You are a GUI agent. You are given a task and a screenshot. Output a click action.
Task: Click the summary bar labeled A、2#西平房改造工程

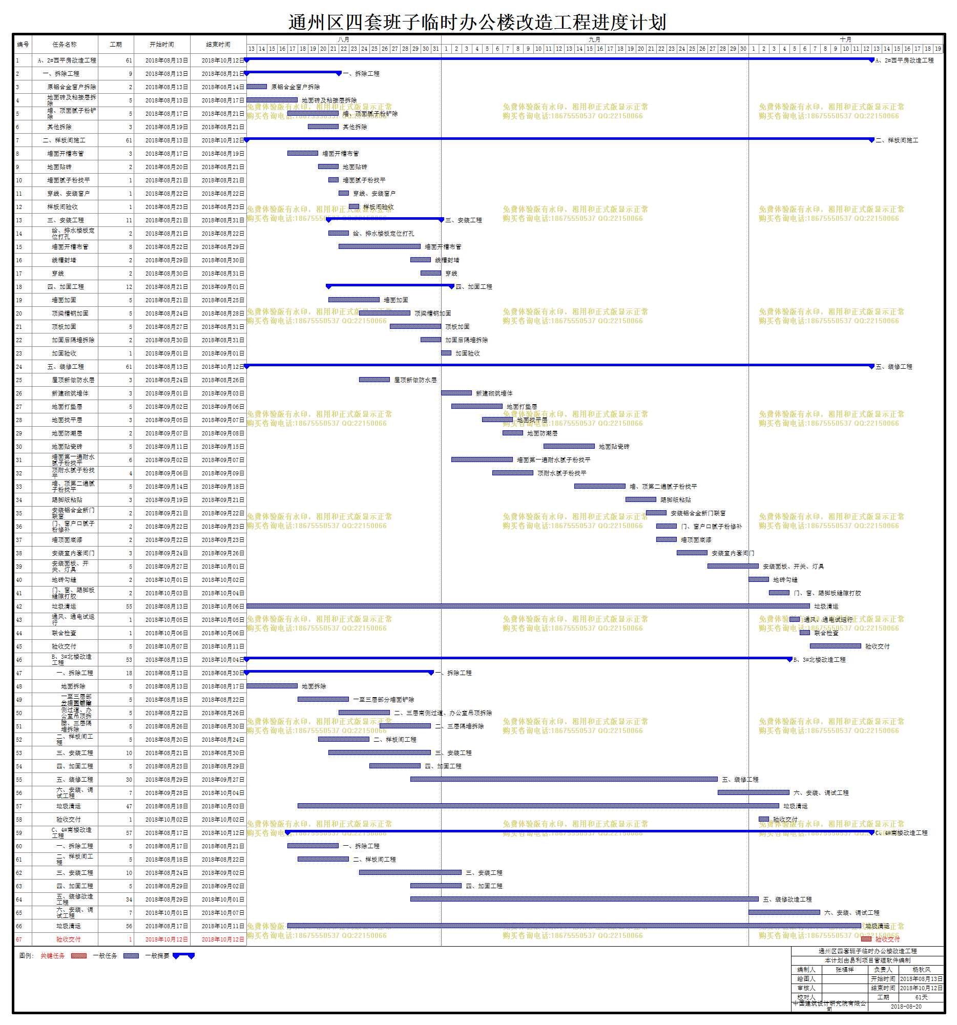(x=559, y=59)
